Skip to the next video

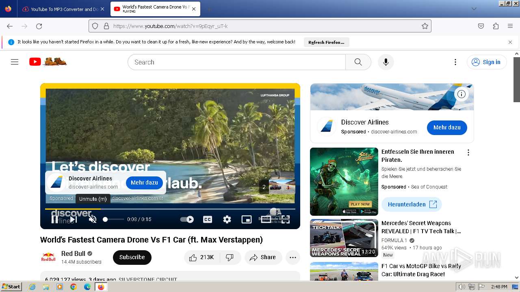[x=74, y=219]
